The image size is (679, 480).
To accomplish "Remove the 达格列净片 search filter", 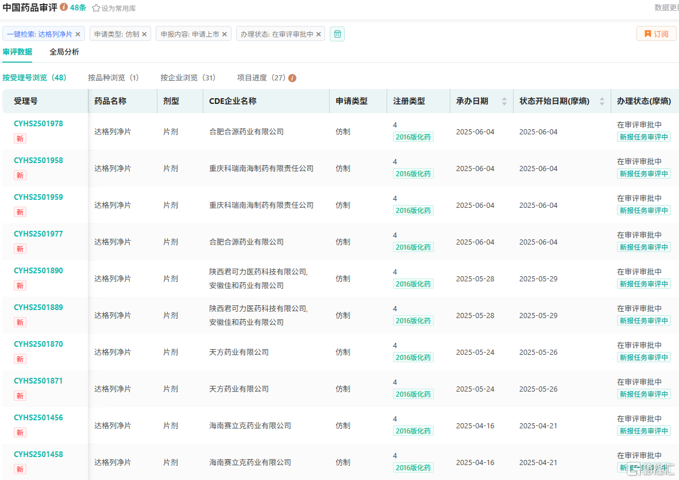I will click(x=78, y=34).
